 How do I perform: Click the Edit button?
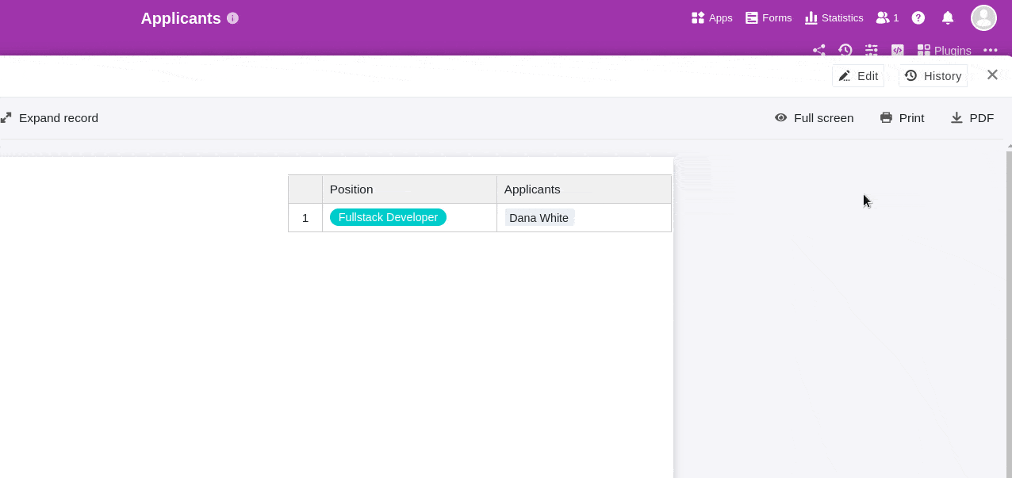coord(858,75)
